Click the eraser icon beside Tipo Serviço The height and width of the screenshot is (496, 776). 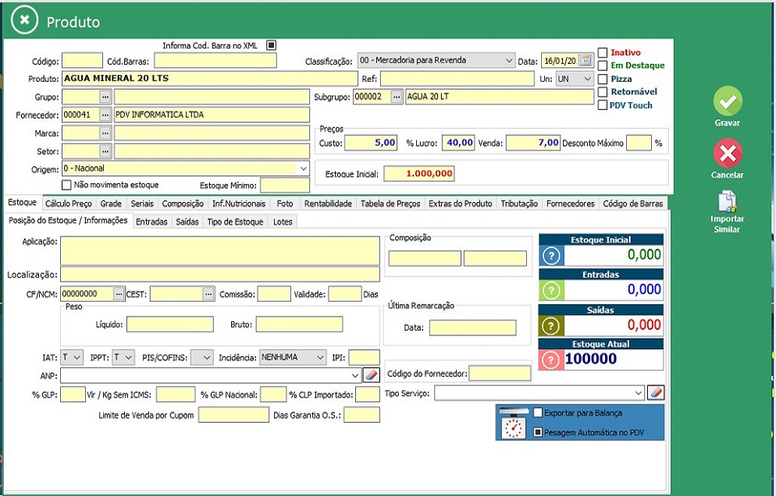pos(657,393)
